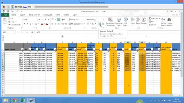Viewport: 184px width, 103px height.
Task: Open the text orientation options
Action: coord(63,19)
